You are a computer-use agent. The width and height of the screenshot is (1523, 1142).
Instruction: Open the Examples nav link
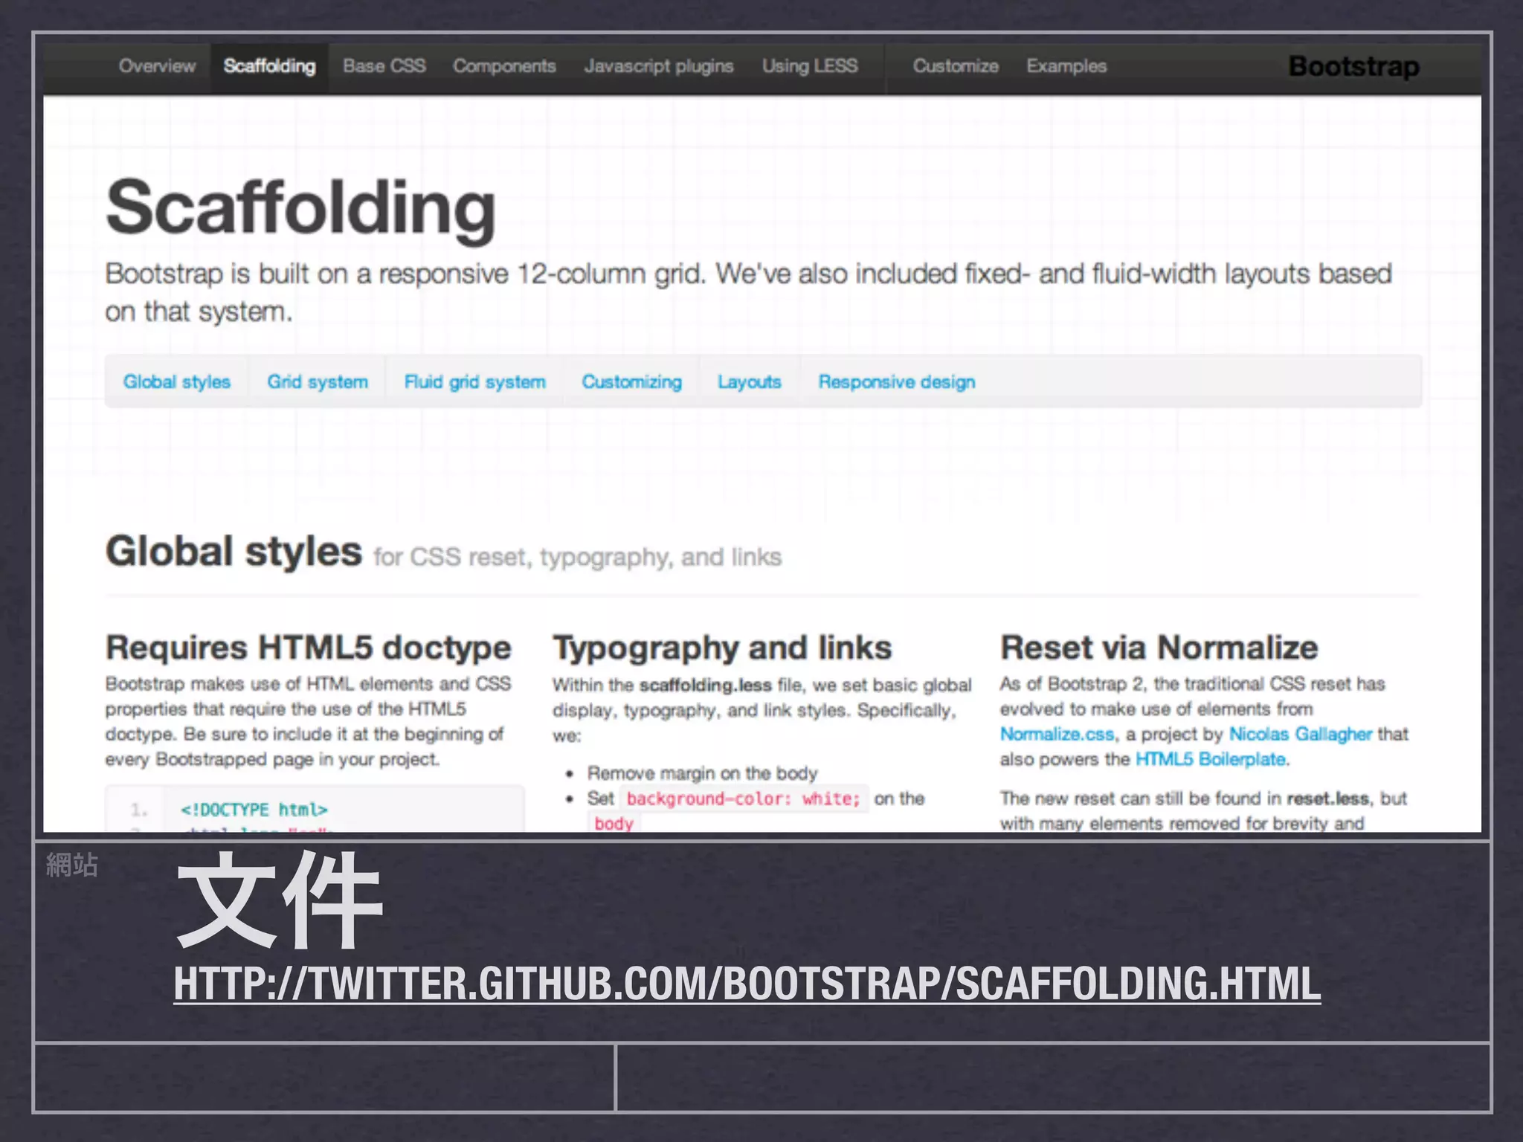click(1066, 66)
